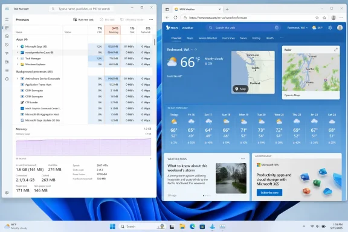This screenshot has width=348, height=232.
Task: Click the weather news card options ellipsis
Action: [x=243, y=159]
